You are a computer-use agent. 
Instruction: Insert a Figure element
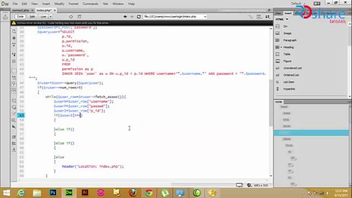[x=287, y=61]
